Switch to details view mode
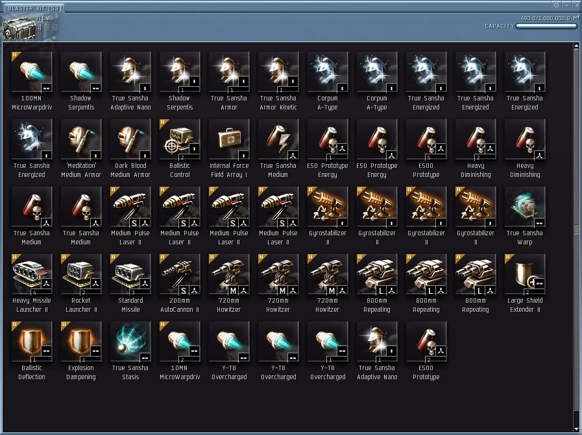The height and width of the screenshot is (435, 582). (x=47, y=27)
